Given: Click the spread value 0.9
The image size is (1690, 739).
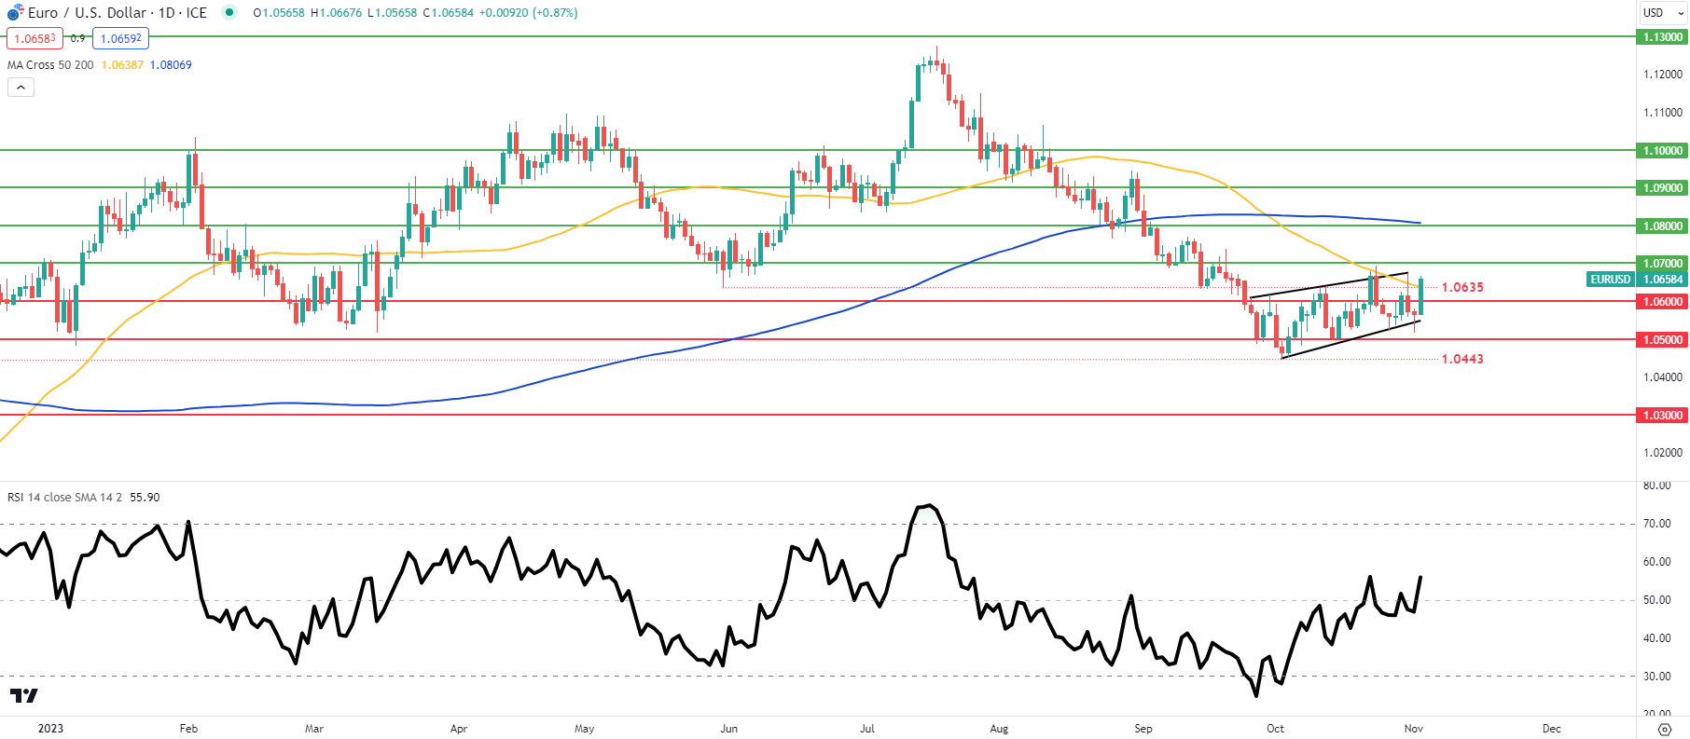Looking at the screenshot, I should (x=77, y=38).
